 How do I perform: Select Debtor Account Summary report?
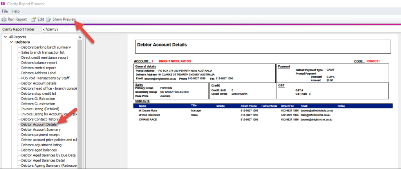pos(41,129)
